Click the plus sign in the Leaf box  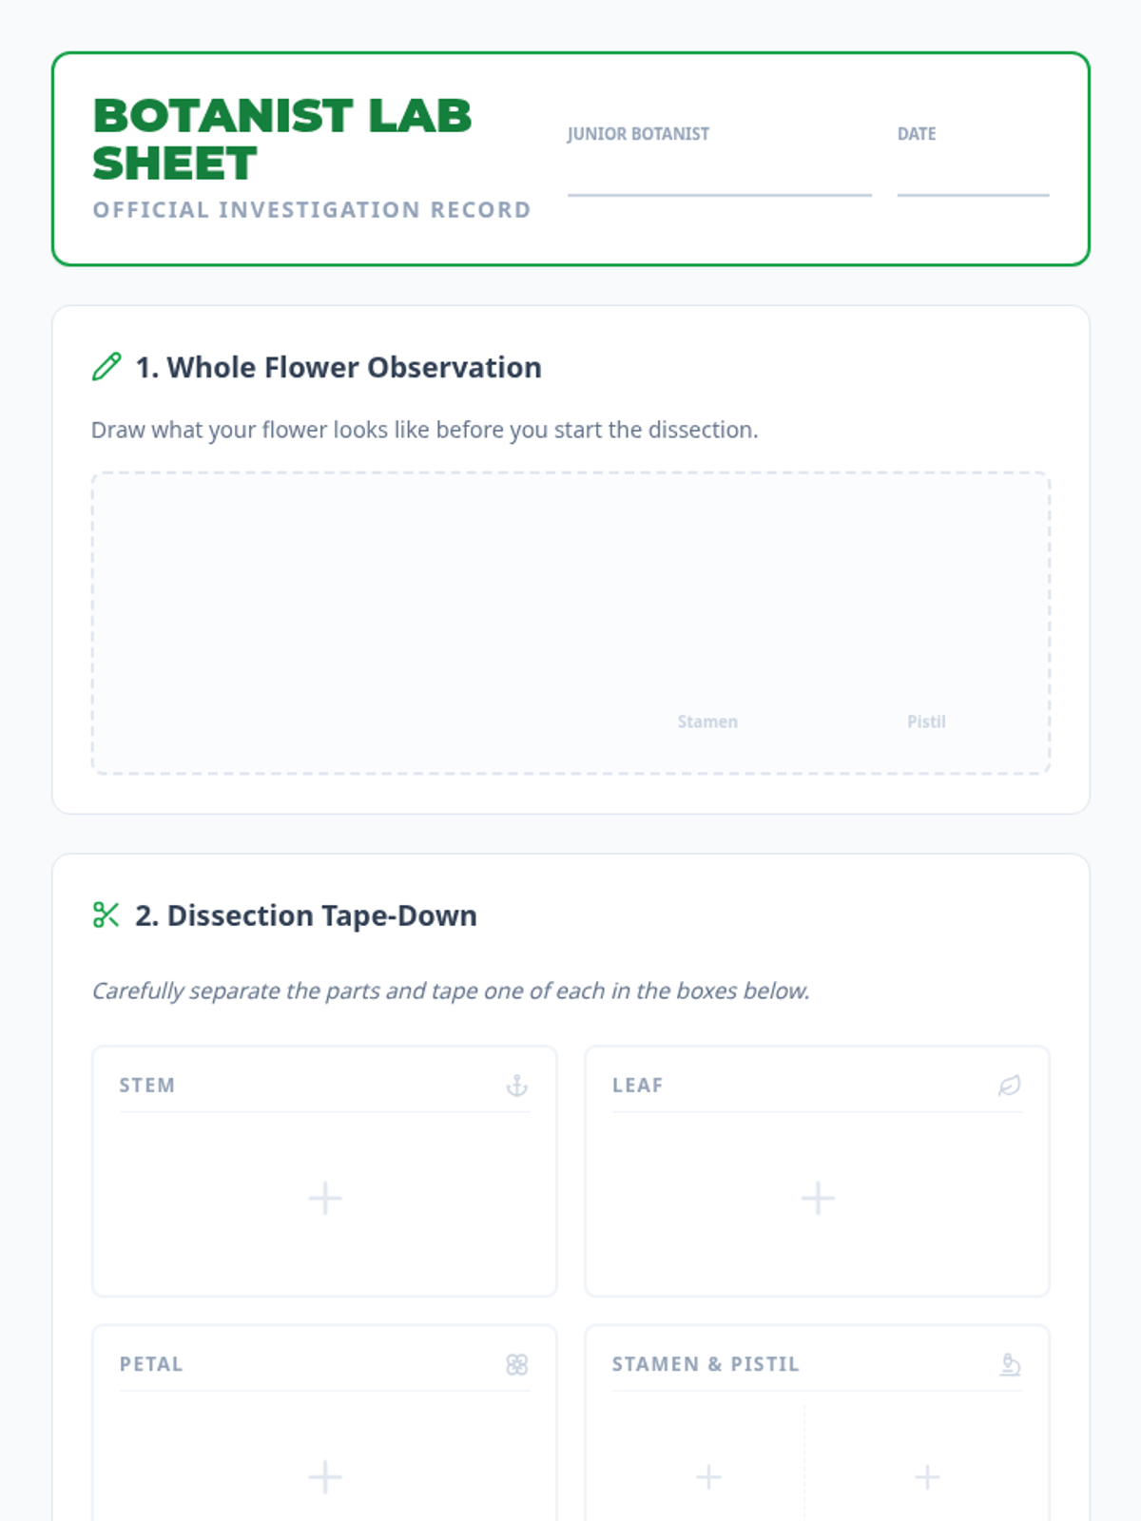[x=818, y=1198]
